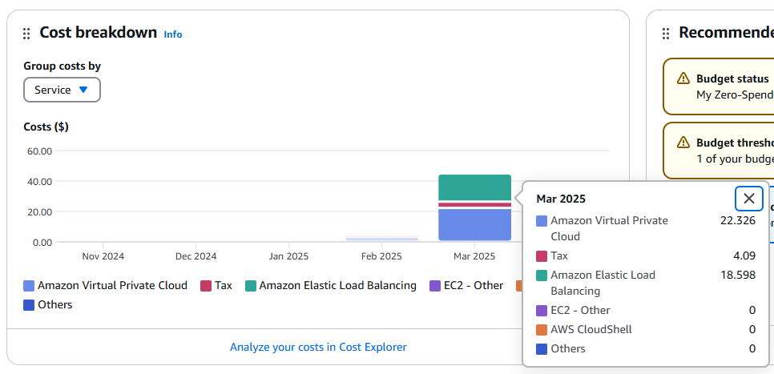This screenshot has height=374, width=774.
Task: Click the Others legend swatch below chart
Action: pyautogui.click(x=29, y=305)
